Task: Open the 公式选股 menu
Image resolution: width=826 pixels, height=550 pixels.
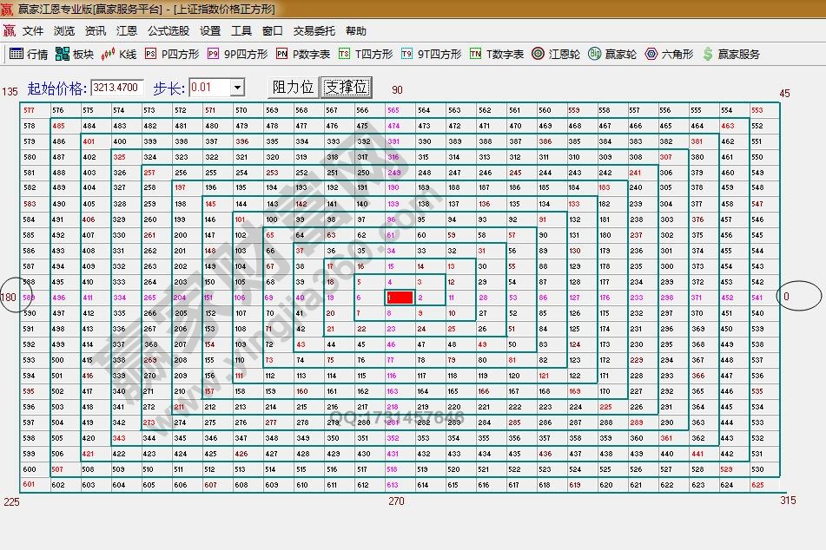Action: [x=169, y=29]
